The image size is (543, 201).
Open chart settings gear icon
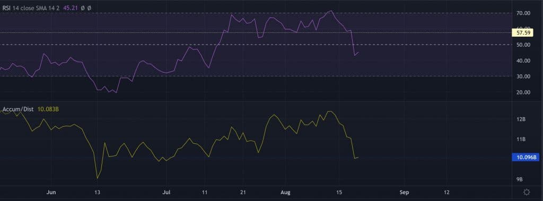point(527,192)
